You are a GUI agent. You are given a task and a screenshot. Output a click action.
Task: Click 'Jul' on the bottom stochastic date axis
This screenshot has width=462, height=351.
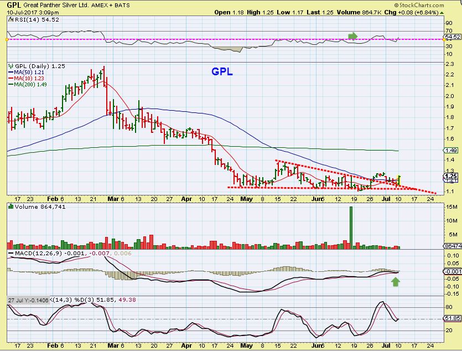pos(386,345)
